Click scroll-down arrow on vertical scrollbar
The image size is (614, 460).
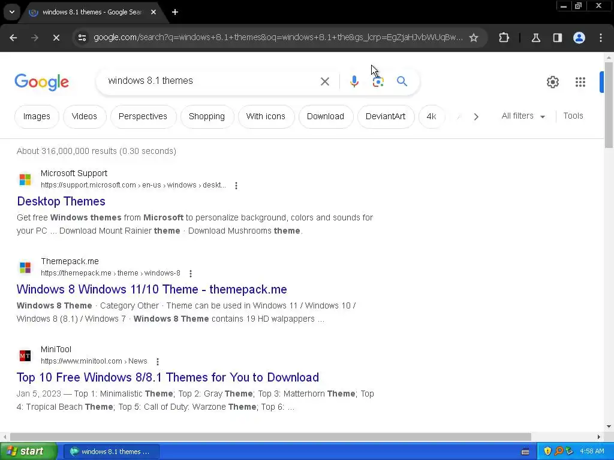609,426
